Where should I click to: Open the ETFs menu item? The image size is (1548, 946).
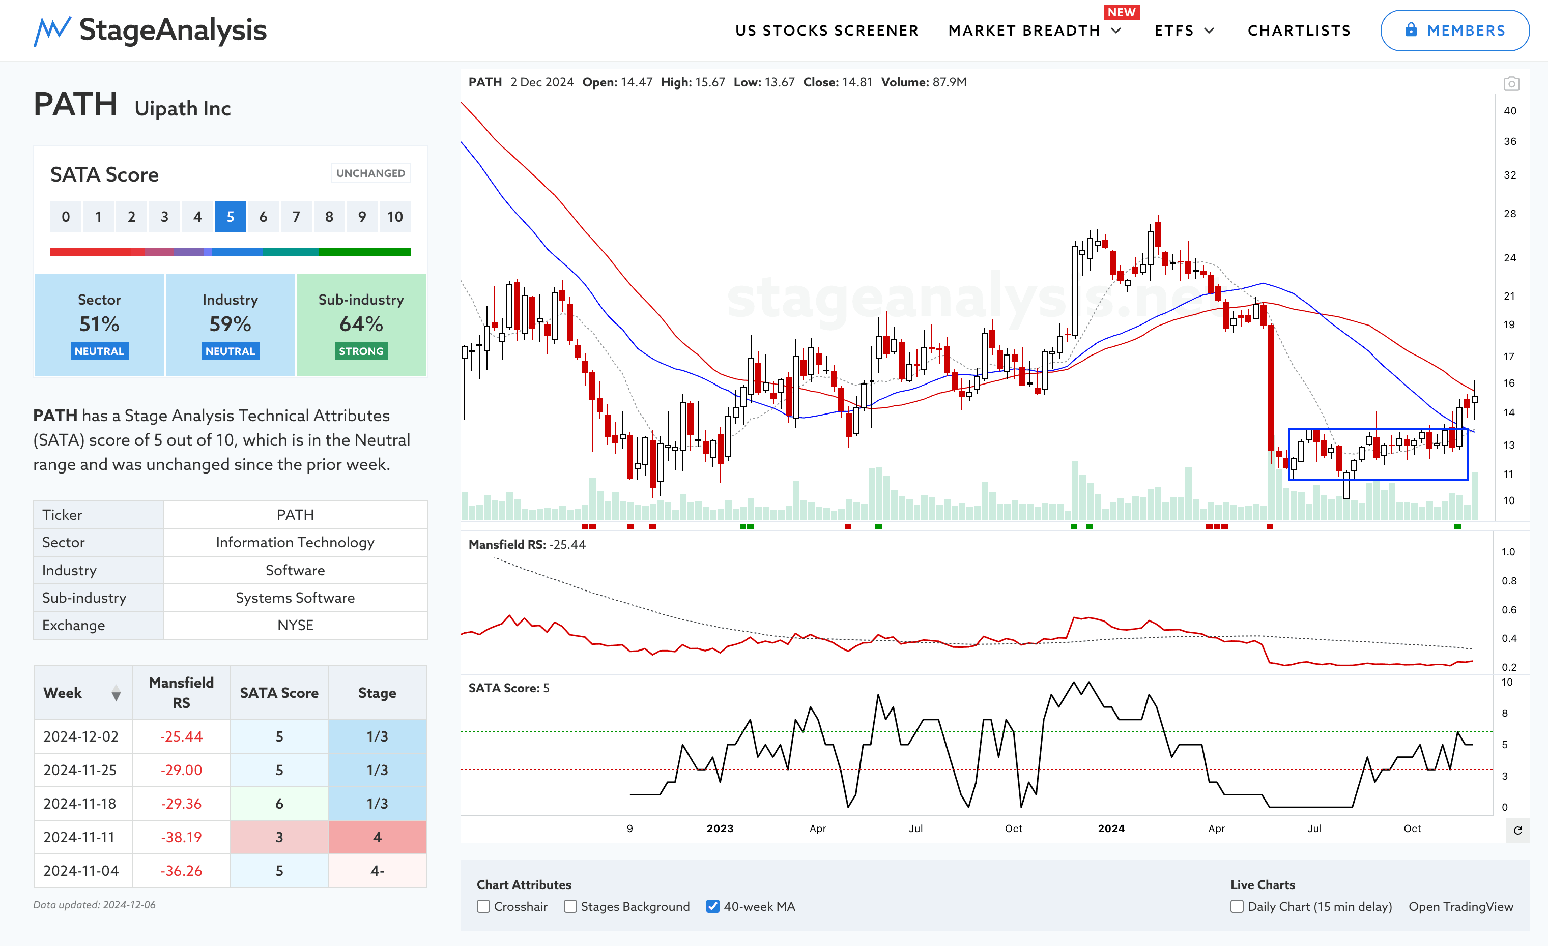click(x=1173, y=31)
